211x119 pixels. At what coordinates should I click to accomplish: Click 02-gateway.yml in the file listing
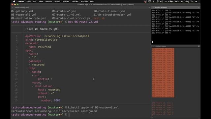22,11
